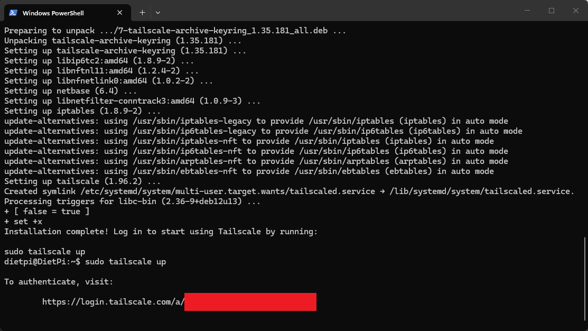Screen dimensions: 588x331
Task: Maximize the terminal window
Action: tap(552, 11)
